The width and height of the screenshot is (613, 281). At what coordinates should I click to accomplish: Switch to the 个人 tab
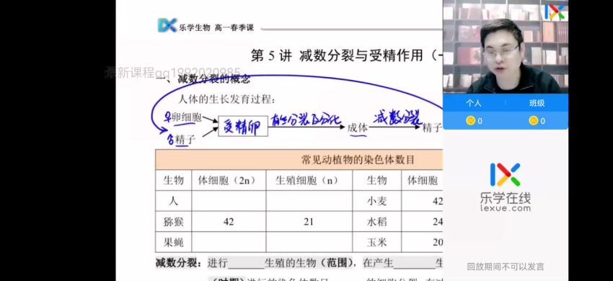pos(474,103)
